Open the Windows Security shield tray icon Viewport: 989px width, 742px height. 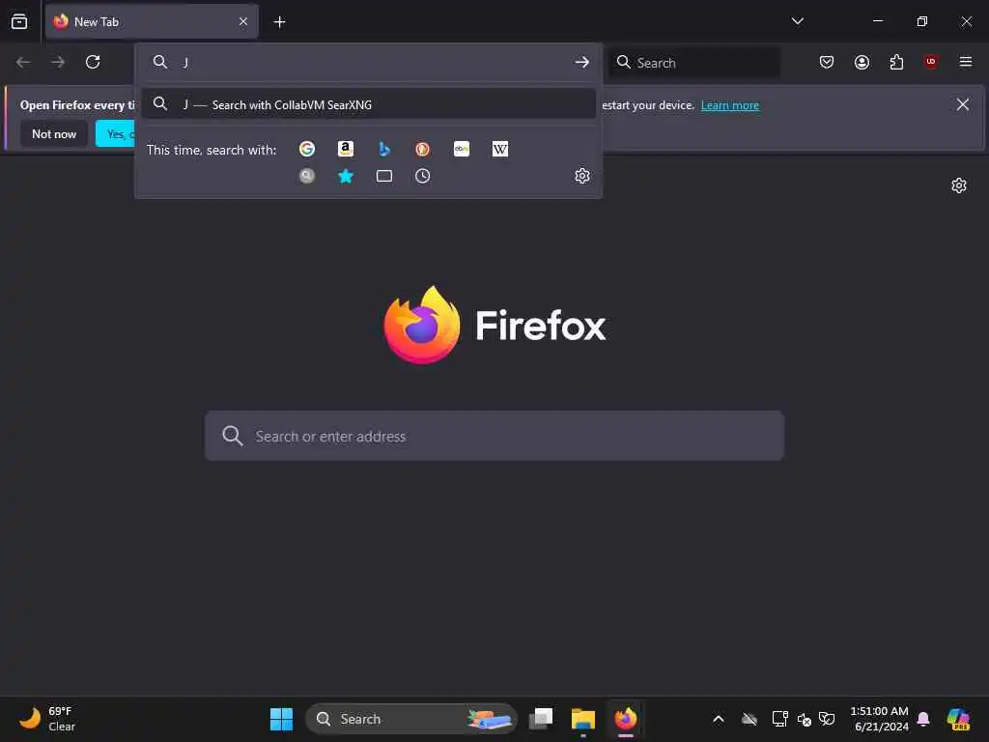pos(827,719)
